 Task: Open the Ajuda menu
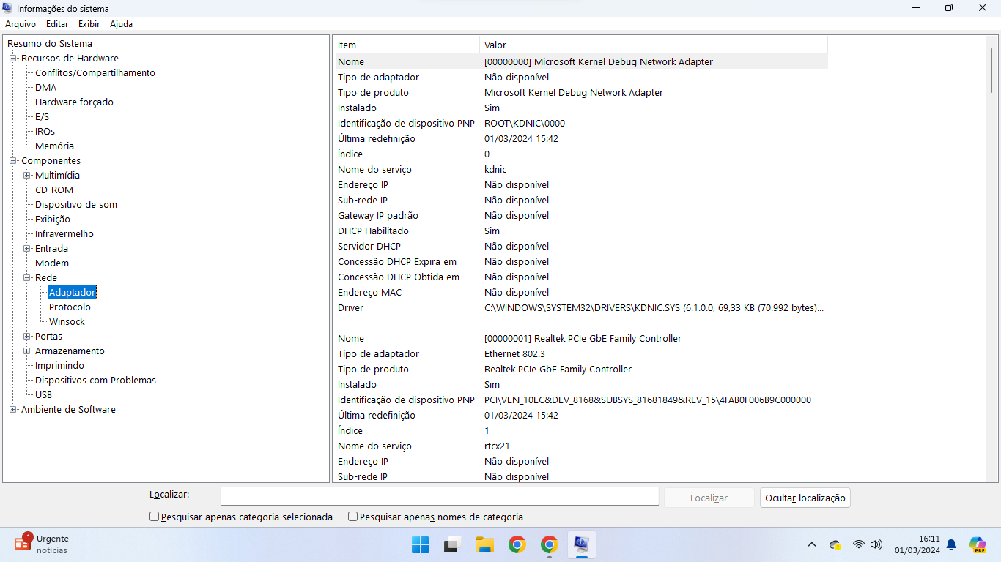point(122,24)
